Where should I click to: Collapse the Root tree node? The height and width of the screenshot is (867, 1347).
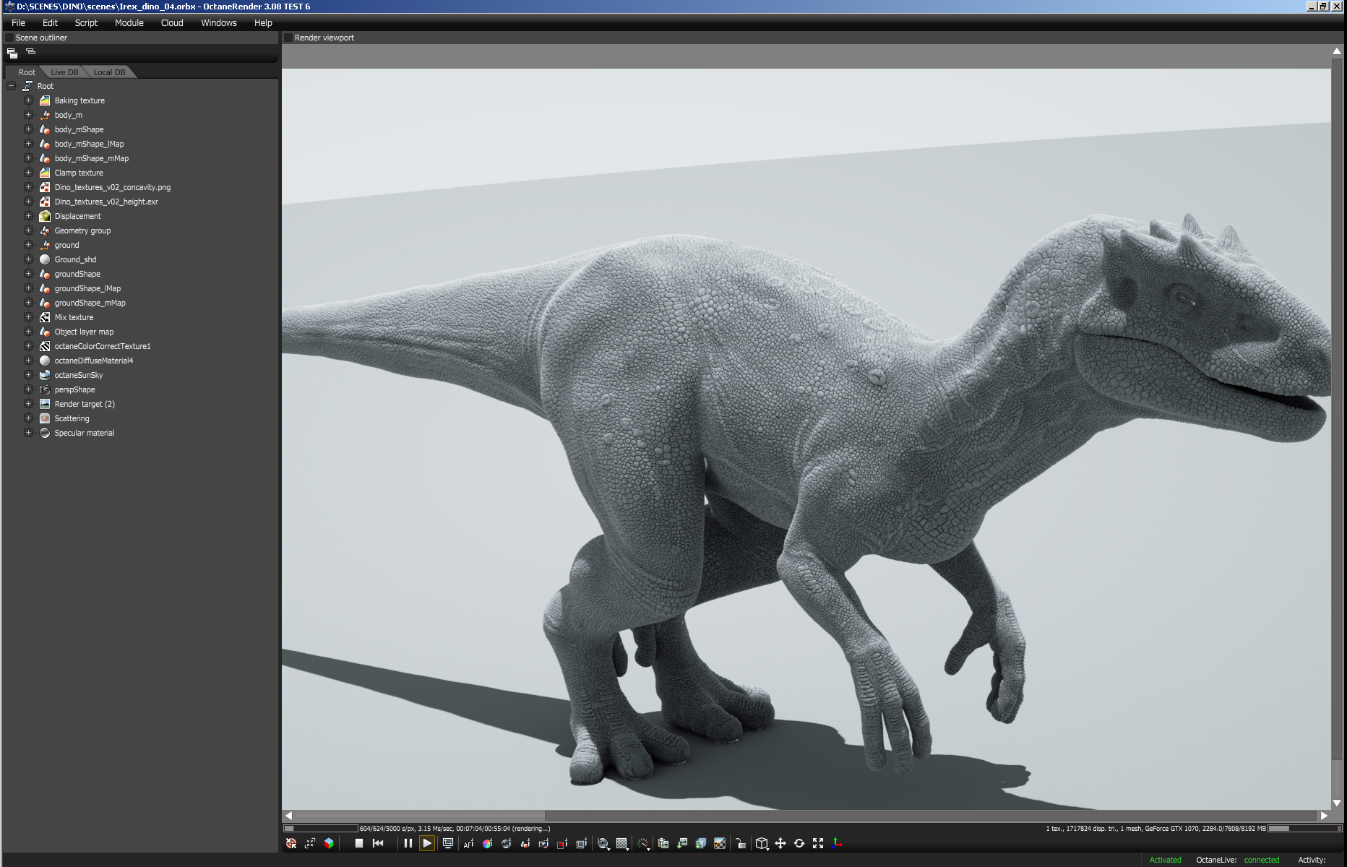pos(11,86)
